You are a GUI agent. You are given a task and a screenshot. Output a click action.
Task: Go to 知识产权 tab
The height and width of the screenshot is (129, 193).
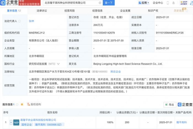tap(153, 11)
